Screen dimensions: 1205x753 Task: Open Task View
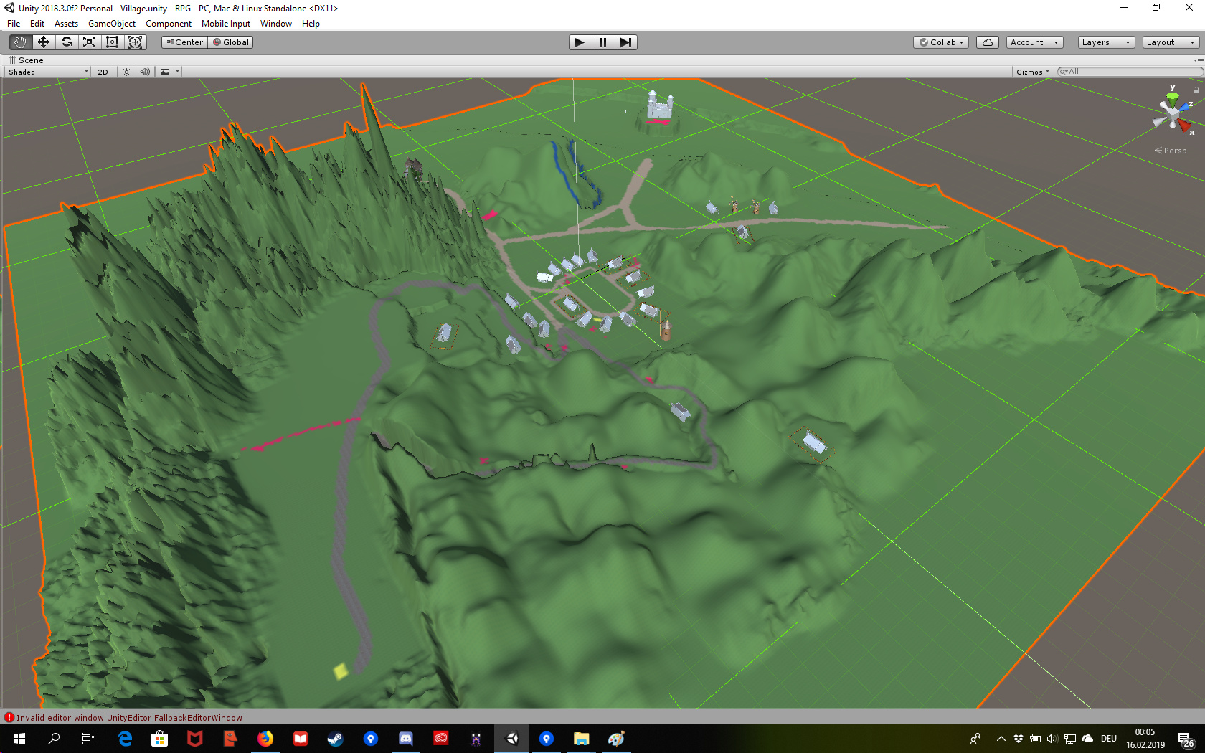(88, 739)
